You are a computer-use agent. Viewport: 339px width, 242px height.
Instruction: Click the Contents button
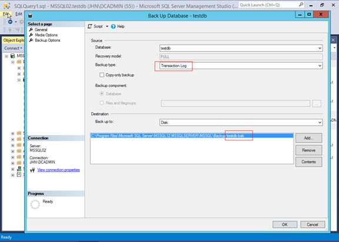(309, 162)
